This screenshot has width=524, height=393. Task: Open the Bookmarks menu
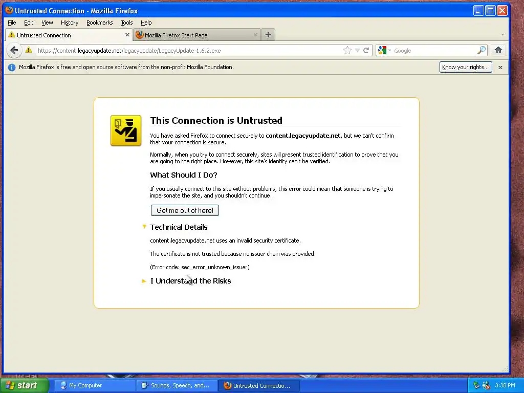pyautogui.click(x=100, y=23)
